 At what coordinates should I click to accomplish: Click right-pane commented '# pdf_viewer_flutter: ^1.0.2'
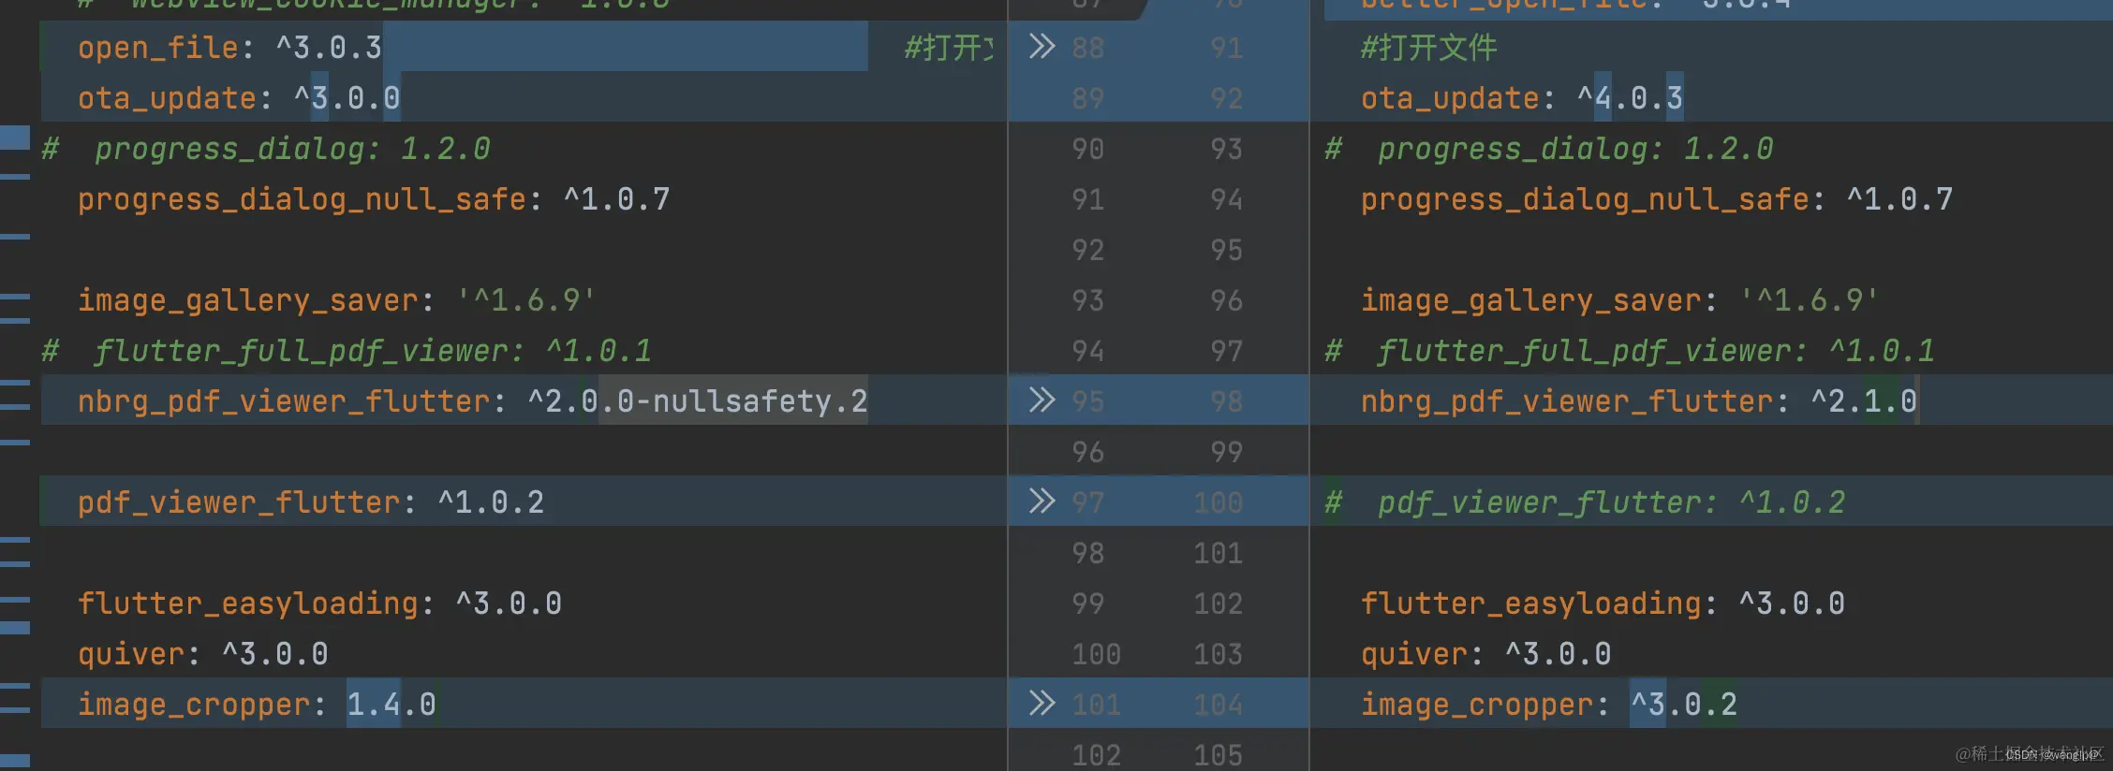click(1585, 502)
